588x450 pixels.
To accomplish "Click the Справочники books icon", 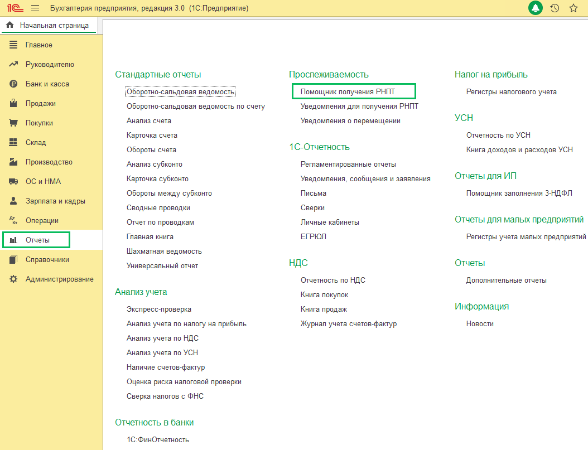I will [13, 259].
